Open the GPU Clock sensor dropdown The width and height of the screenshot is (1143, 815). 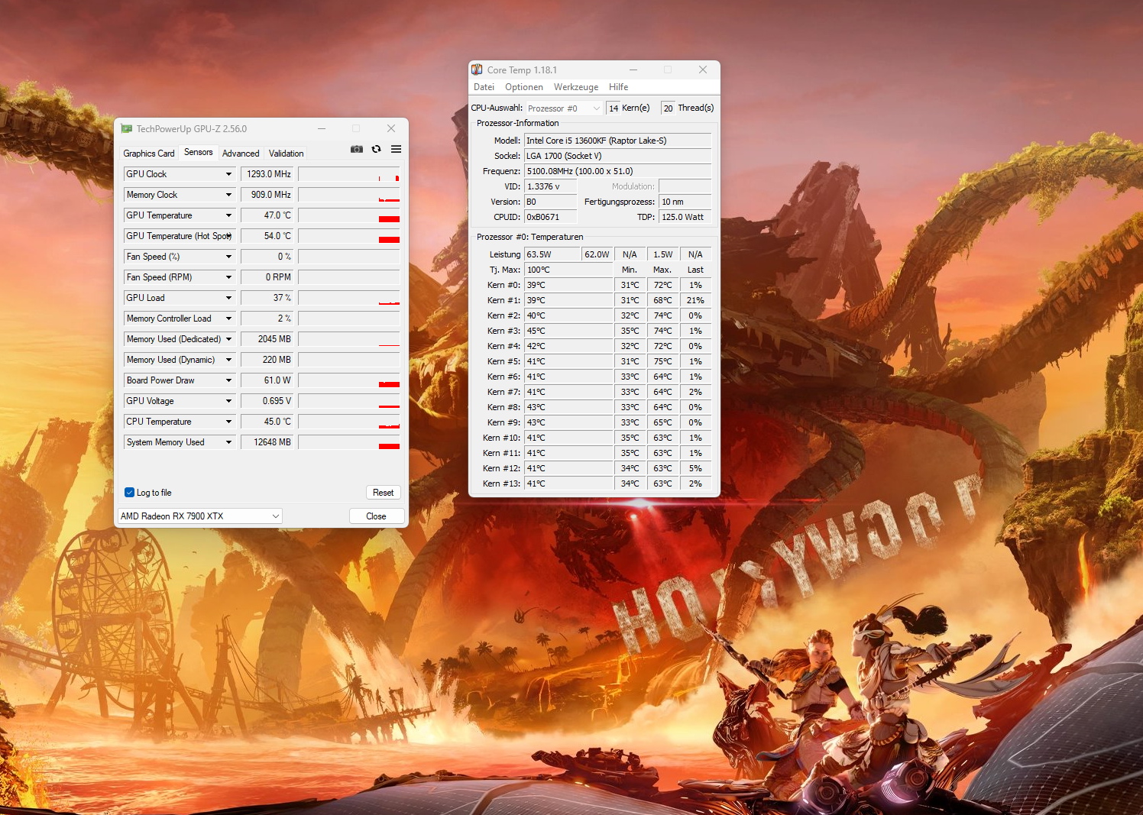[x=228, y=174]
